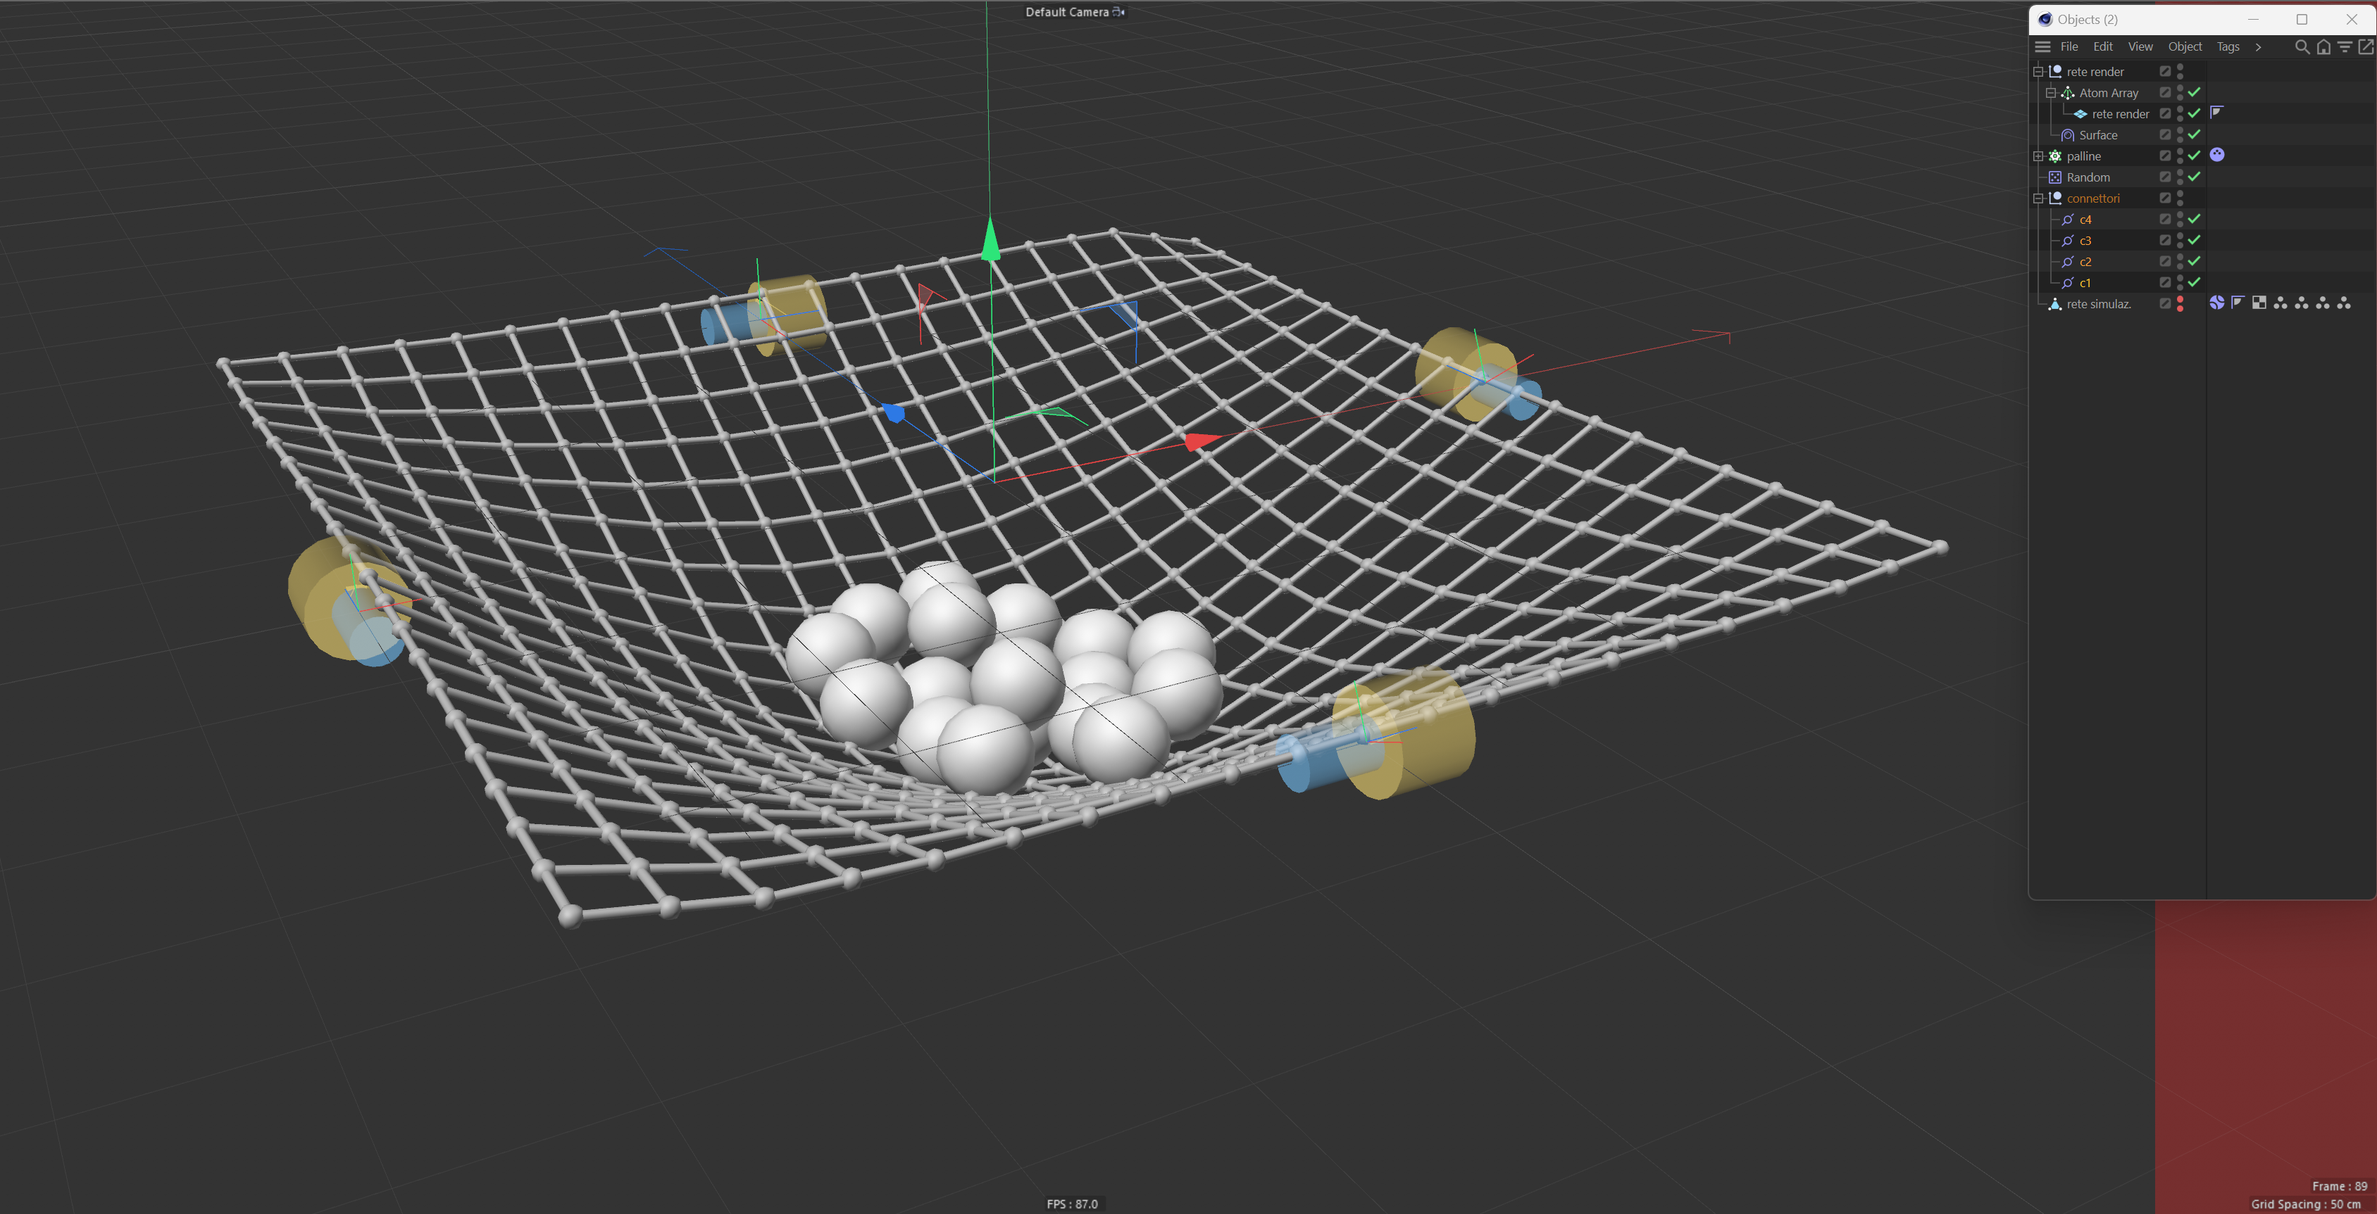
Task: Open the Object menu
Action: (2184, 47)
